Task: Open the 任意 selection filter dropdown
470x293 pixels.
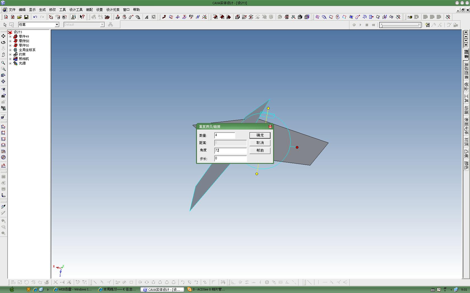Action: point(57,25)
